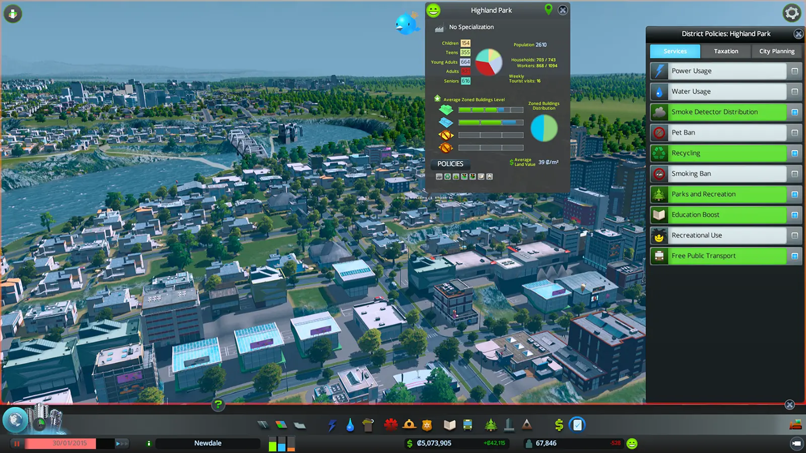Enable free camera mode
This screenshot has width=806, height=453.
796,443
